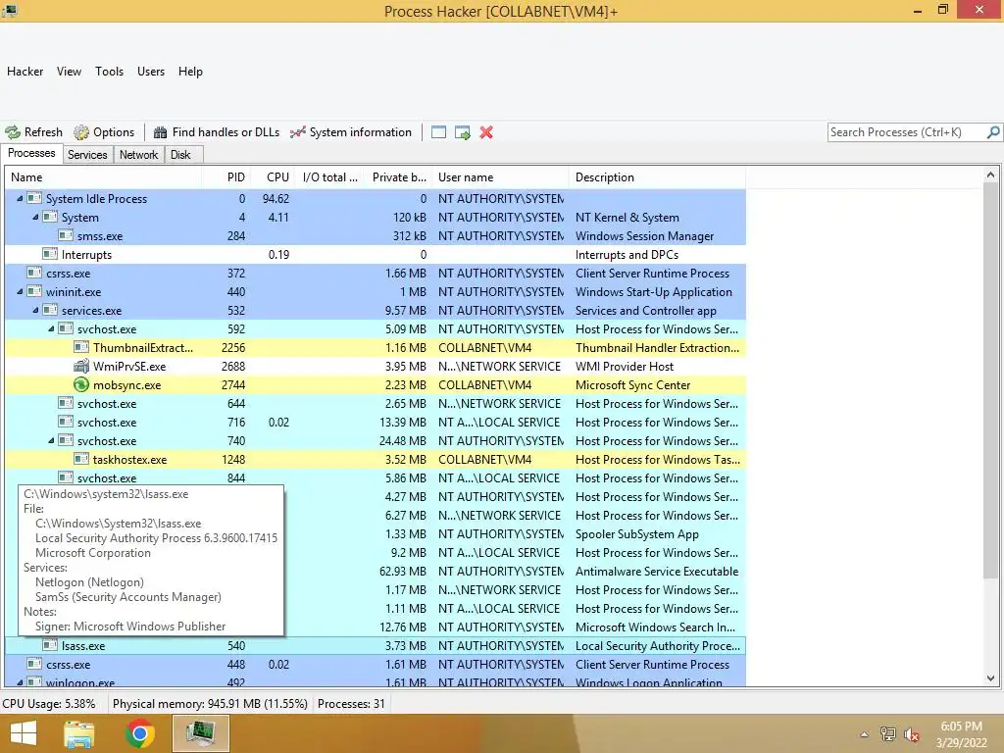Click the Interrupts row icon
This screenshot has width=1004, height=753.
(50, 254)
